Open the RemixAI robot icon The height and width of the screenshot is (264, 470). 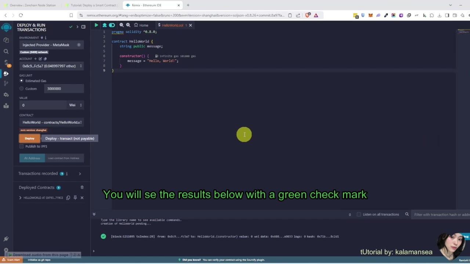[105, 25]
